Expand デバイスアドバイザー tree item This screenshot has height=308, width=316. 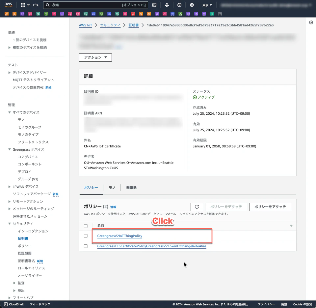pos(9,73)
